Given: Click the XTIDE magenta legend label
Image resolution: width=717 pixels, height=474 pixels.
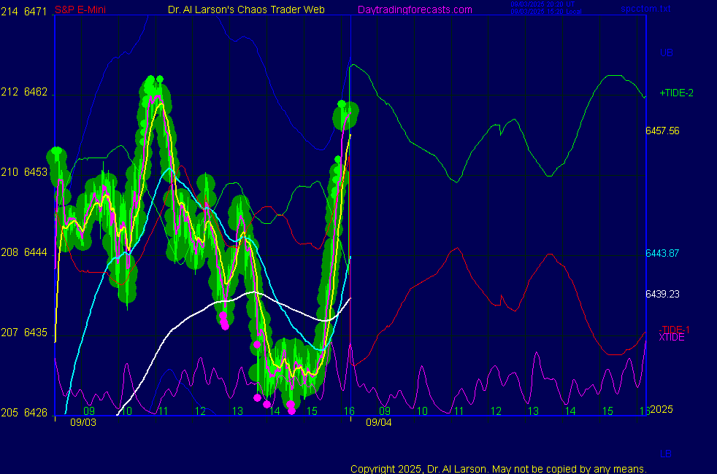Looking at the screenshot, I should click(x=672, y=338).
